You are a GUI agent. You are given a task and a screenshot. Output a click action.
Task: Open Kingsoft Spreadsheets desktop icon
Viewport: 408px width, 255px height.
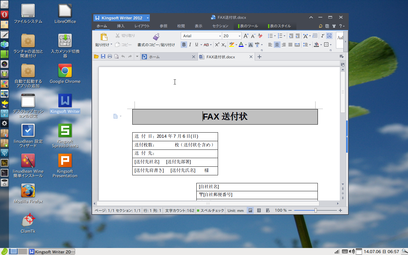(x=65, y=136)
